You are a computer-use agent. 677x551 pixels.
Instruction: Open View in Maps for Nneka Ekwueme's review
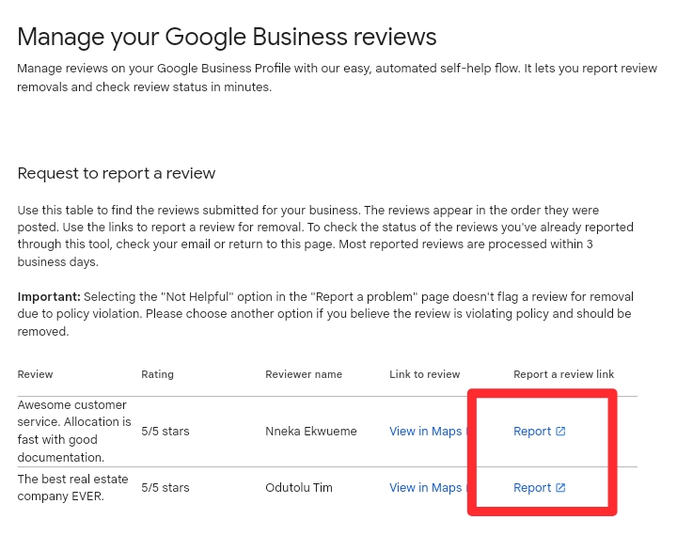425,431
